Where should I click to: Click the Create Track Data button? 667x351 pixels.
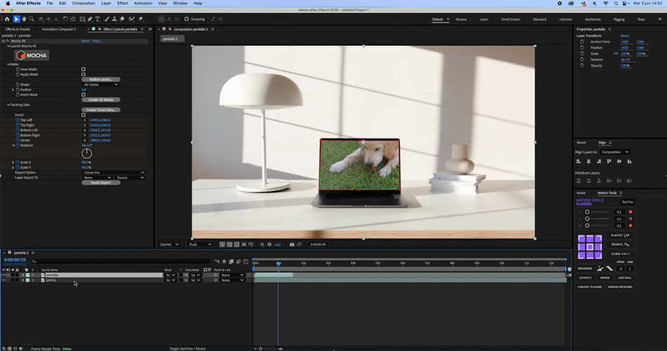(101, 110)
